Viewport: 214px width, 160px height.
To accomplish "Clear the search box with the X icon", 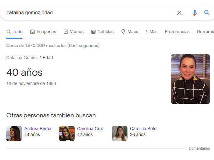I will click(x=179, y=13).
